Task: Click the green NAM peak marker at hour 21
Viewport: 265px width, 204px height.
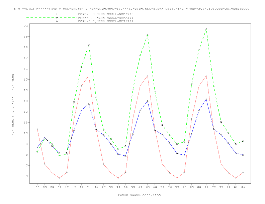Action: pyautogui.click(x=89, y=45)
